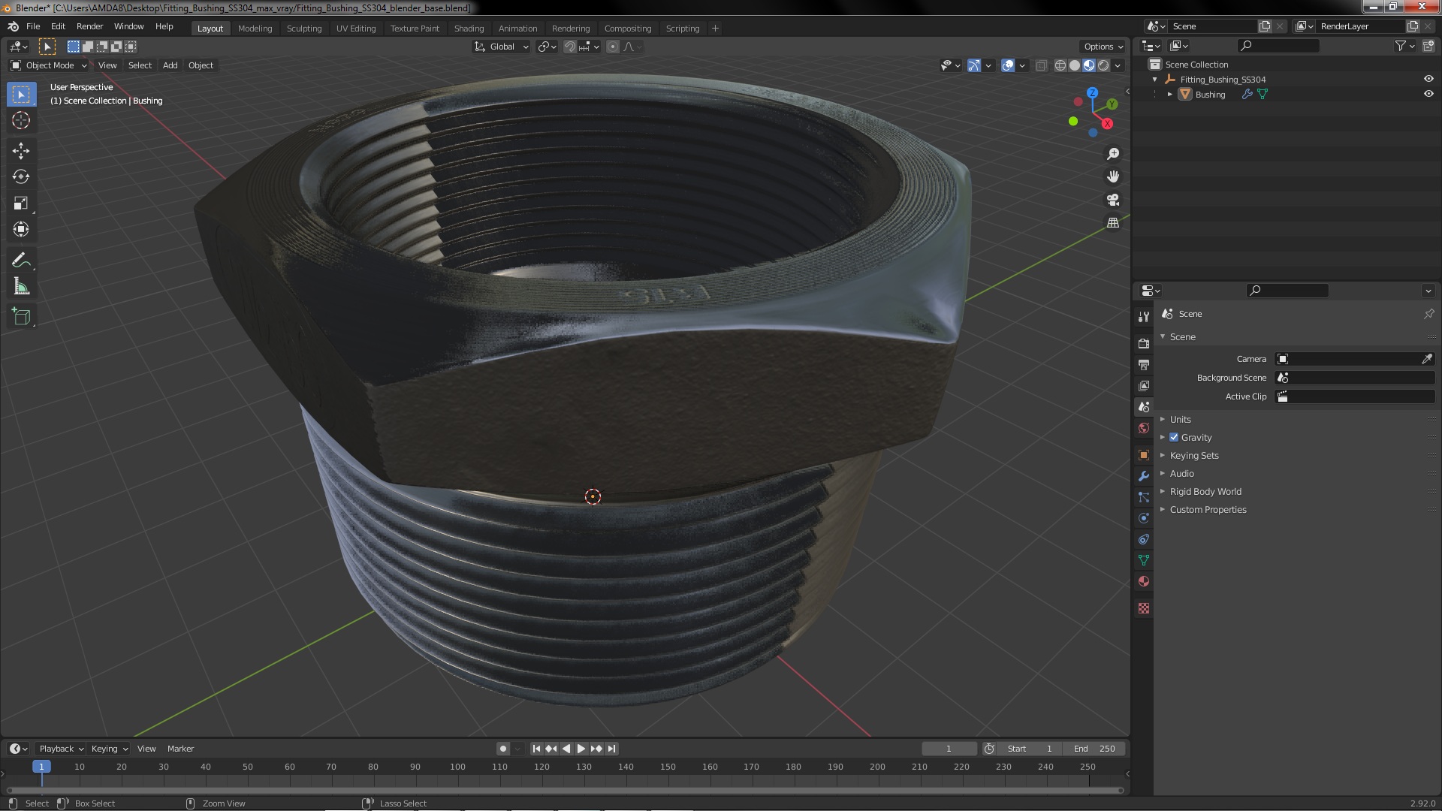Open the Render menu
Viewport: 1442px width, 811px height.
coord(89,26)
